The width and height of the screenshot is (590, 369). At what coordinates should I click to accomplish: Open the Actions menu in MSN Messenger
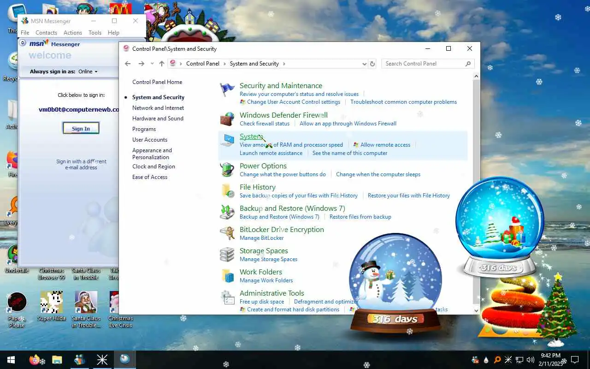[x=73, y=33]
